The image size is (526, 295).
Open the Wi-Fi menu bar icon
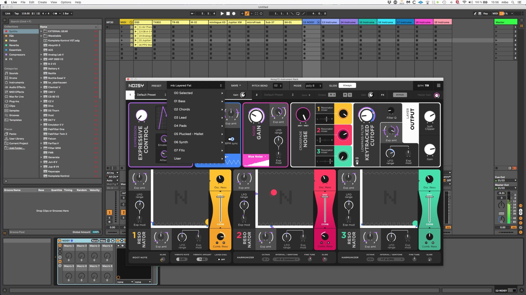point(464,2)
